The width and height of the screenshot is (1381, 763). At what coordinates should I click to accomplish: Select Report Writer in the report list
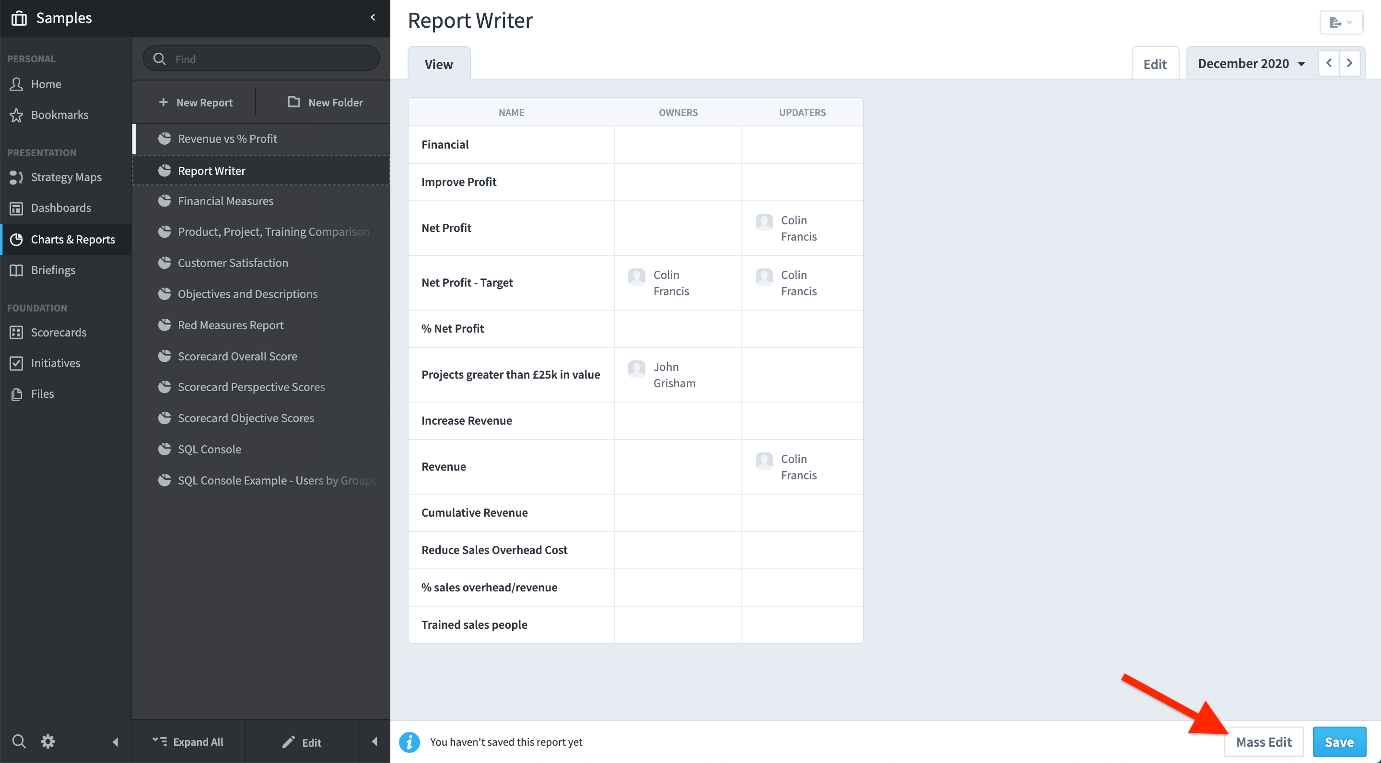point(262,171)
